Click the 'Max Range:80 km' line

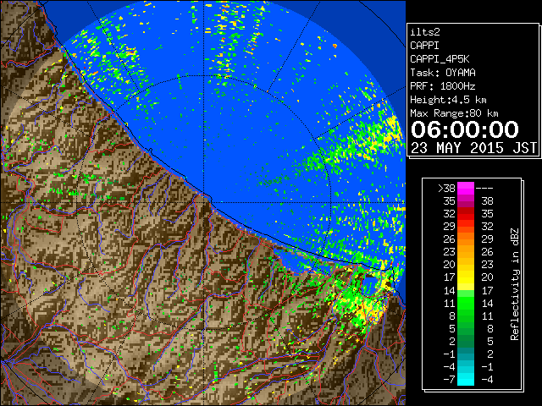tap(454, 113)
